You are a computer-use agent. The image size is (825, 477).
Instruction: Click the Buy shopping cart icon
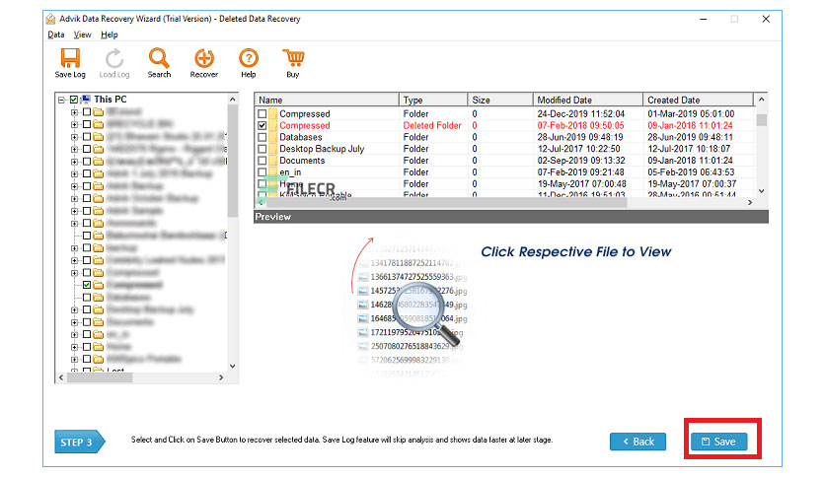[x=293, y=58]
